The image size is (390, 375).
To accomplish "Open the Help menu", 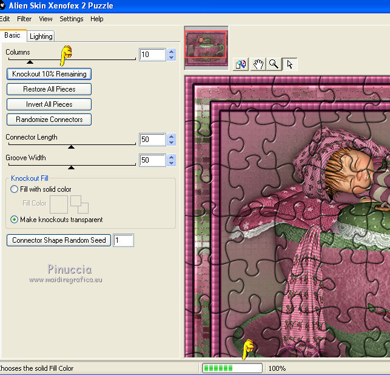I will click(97, 19).
